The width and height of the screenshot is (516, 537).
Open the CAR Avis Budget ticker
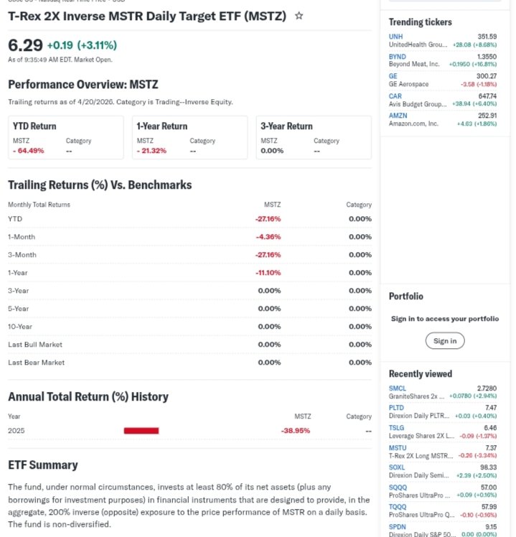pos(395,95)
